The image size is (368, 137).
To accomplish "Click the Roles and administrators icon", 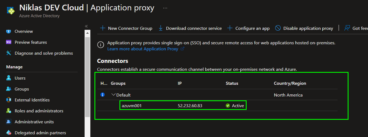I will (9, 111).
